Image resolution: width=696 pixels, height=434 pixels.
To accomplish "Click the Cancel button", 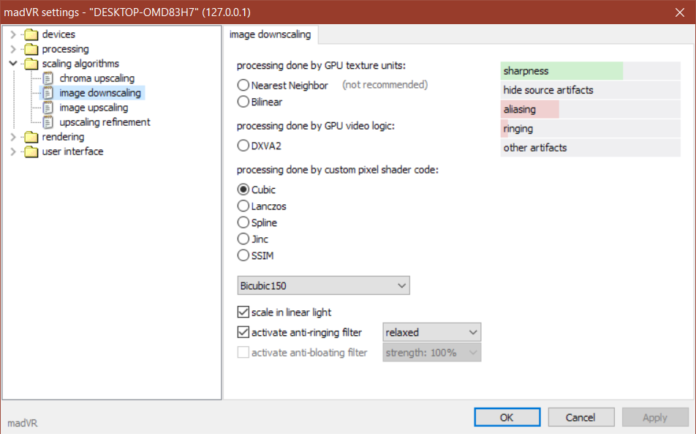I will (581, 417).
